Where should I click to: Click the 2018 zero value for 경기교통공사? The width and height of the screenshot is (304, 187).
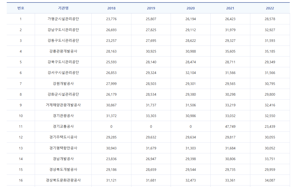click(111, 126)
